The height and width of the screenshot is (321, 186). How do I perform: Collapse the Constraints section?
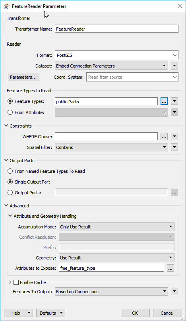(6, 126)
